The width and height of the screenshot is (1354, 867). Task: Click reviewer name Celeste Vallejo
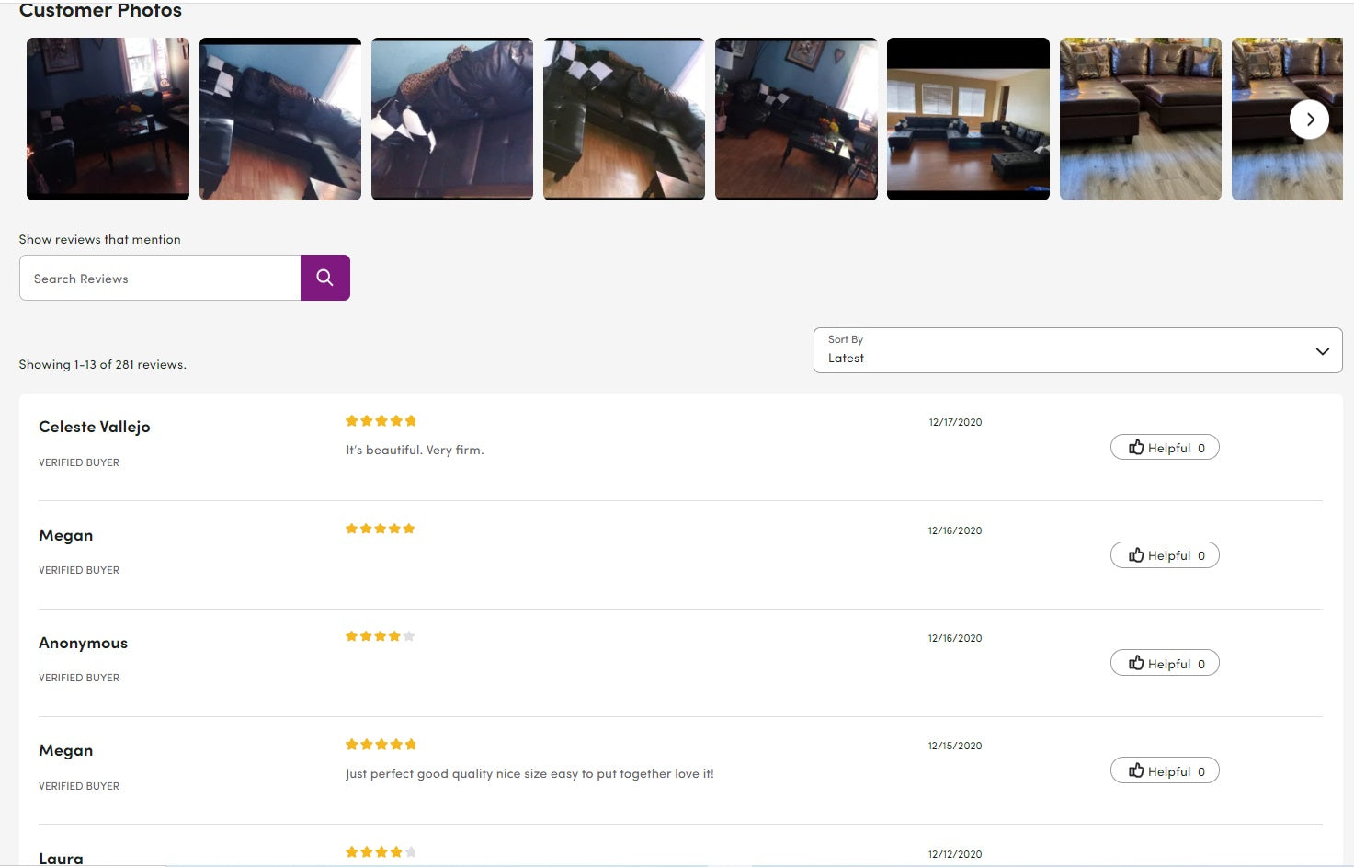(x=94, y=427)
